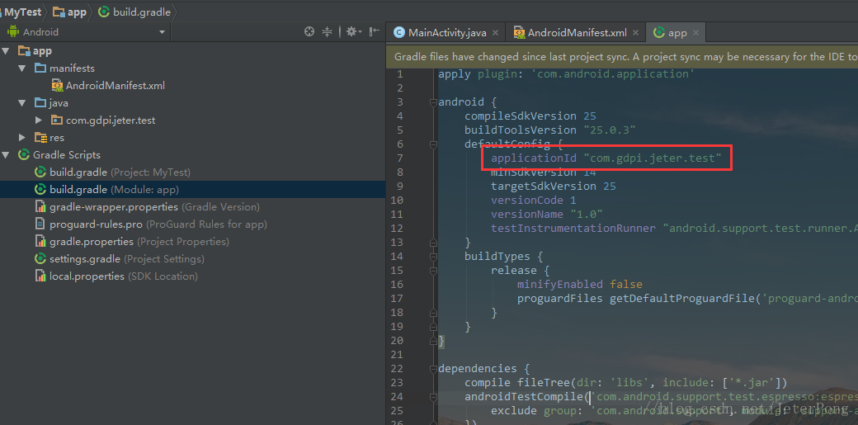Click versionName "1.0" line

(547, 214)
